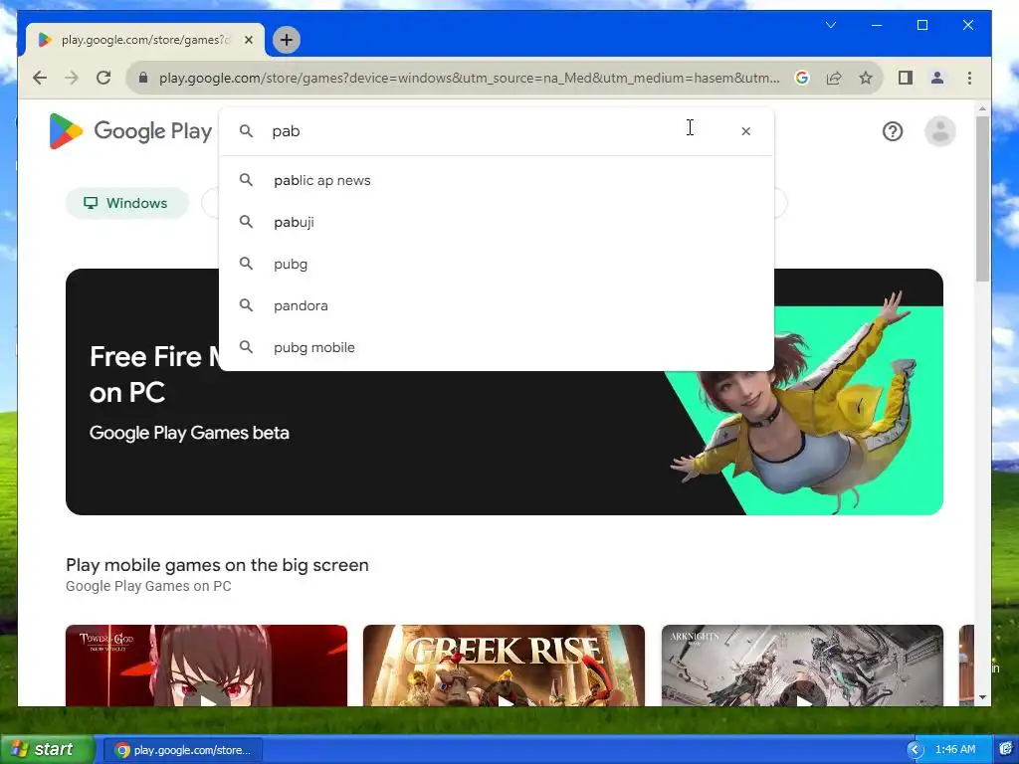Click the browser forward arrow
1019x764 pixels.
click(x=72, y=78)
